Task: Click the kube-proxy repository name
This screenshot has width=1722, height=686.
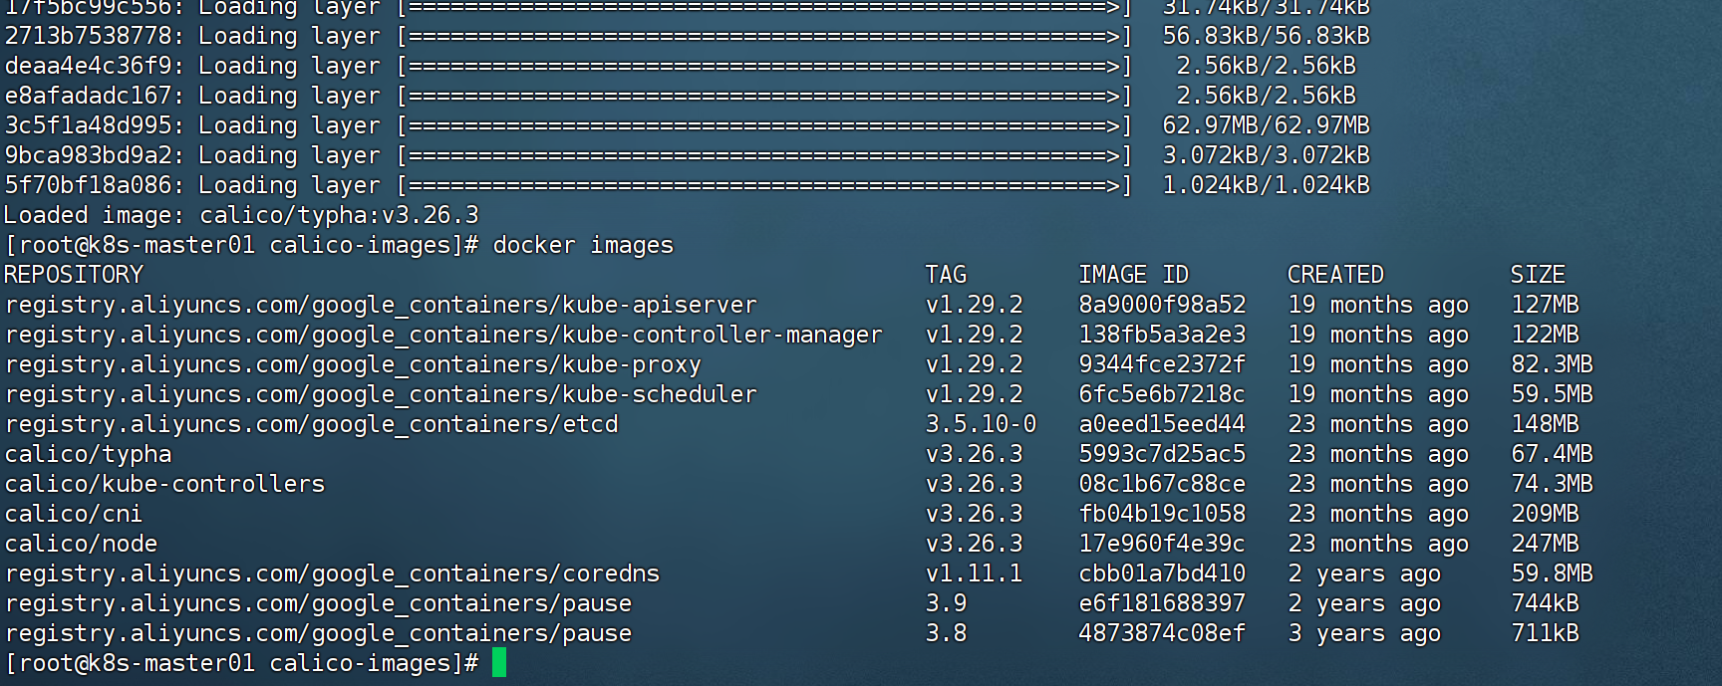Action: pos(353,364)
